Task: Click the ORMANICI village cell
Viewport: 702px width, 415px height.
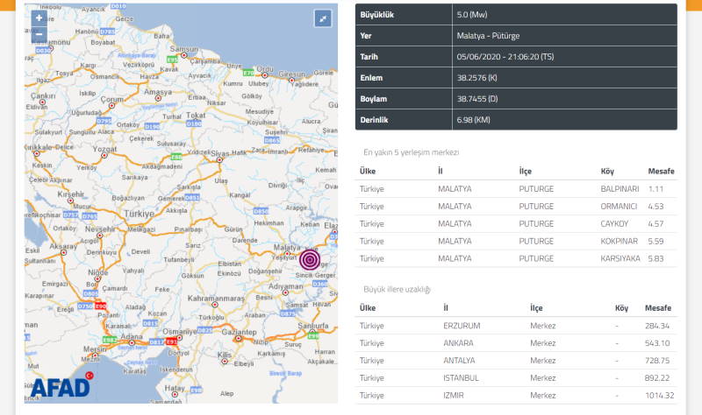Action: coord(619,207)
